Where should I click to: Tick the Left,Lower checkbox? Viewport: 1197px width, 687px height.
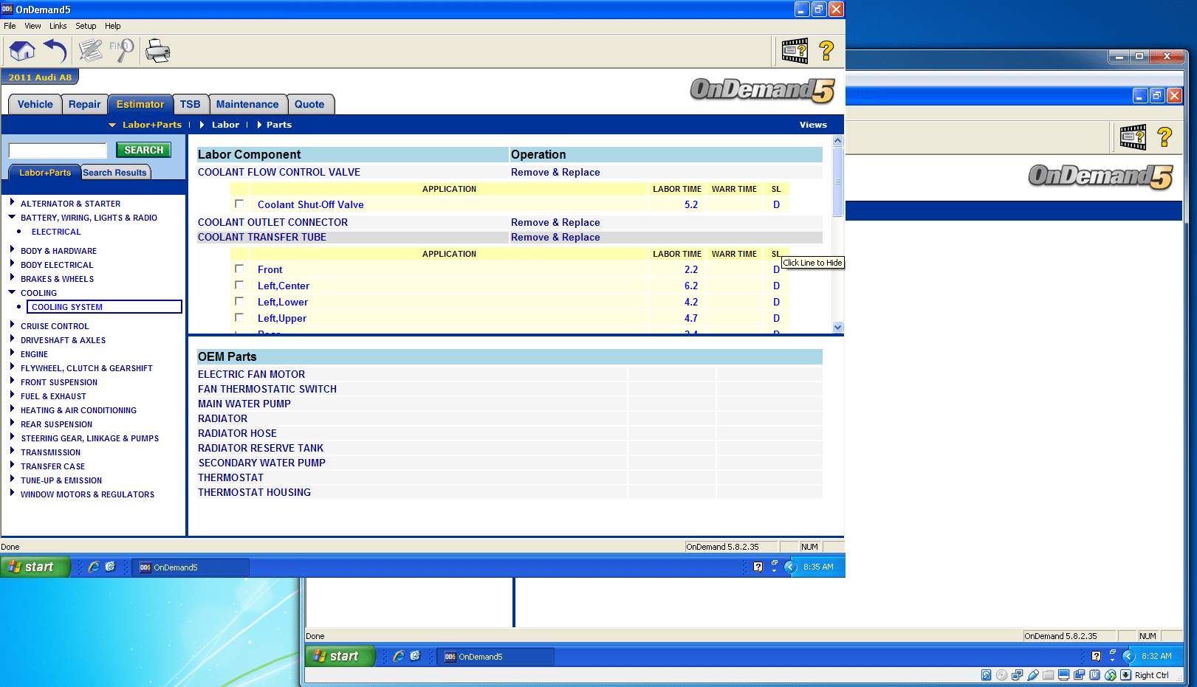[239, 301]
